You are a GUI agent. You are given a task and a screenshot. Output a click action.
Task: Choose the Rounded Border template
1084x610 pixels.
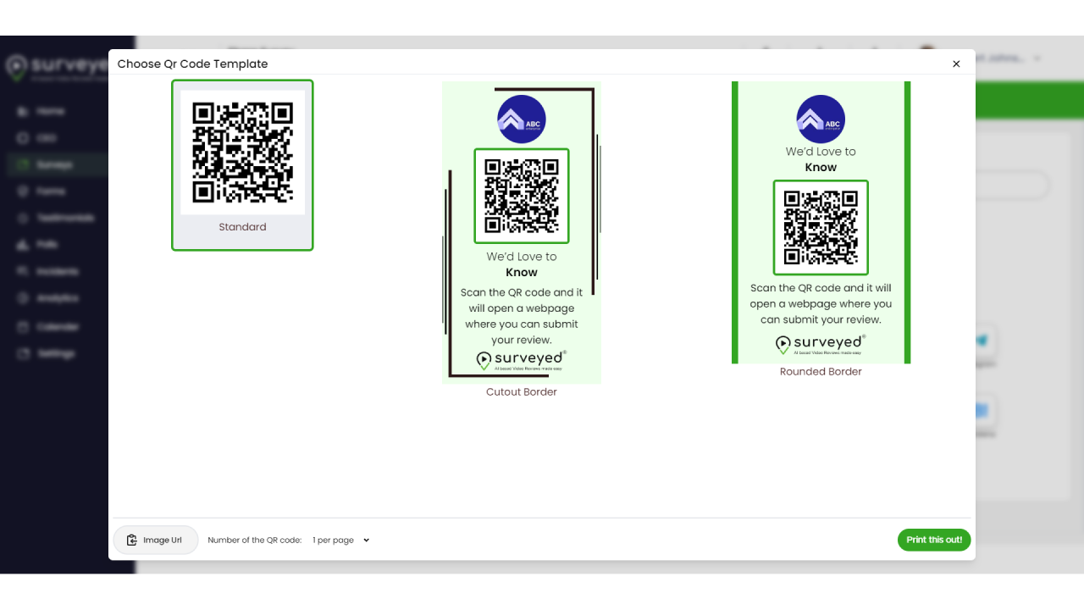[x=821, y=222]
